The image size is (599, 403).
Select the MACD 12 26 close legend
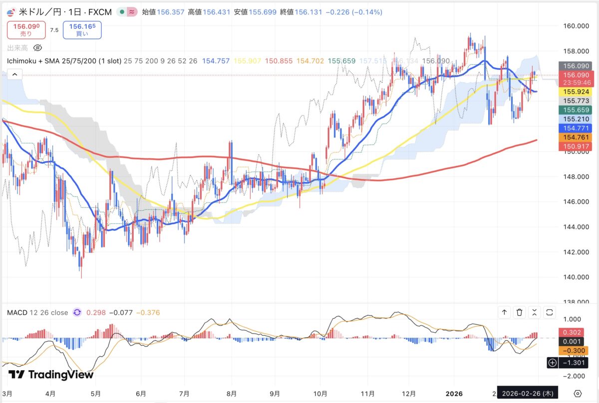tap(37, 312)
